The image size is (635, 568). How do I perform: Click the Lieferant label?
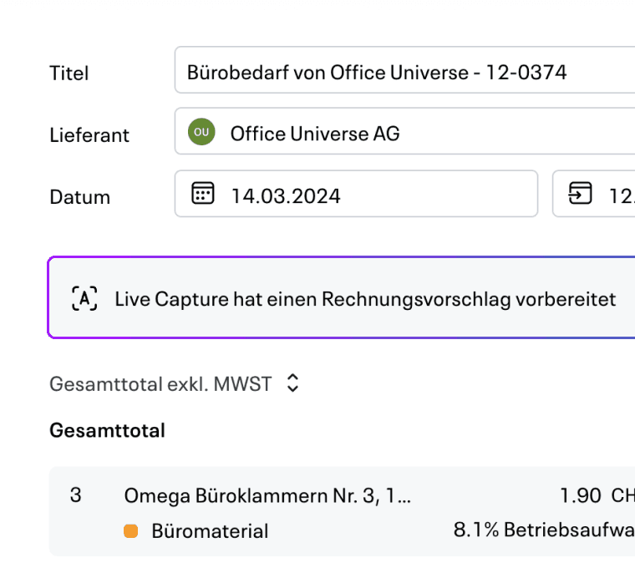pos(89,134)
